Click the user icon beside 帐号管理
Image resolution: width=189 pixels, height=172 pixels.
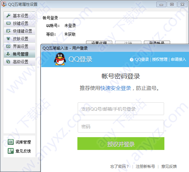click(x=8, y=54)
